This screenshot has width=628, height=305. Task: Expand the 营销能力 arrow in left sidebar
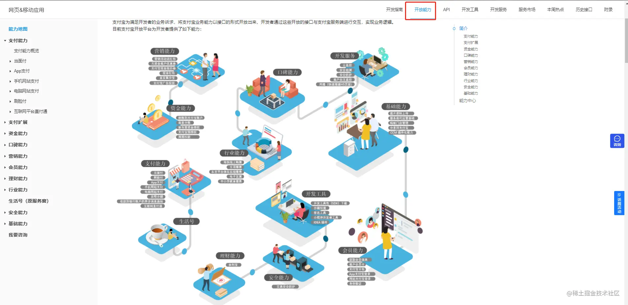click(x=5, y=156)
